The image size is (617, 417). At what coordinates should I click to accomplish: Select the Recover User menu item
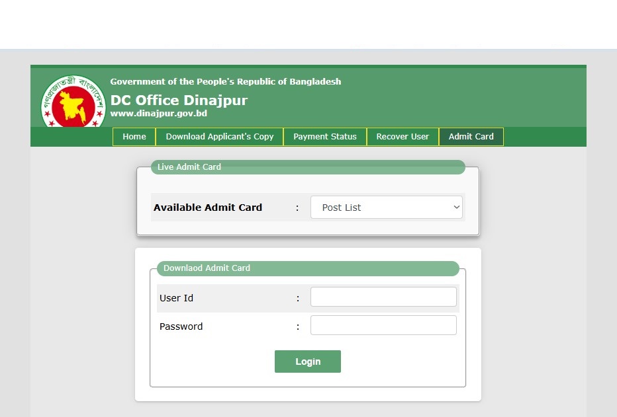point(403,137)
